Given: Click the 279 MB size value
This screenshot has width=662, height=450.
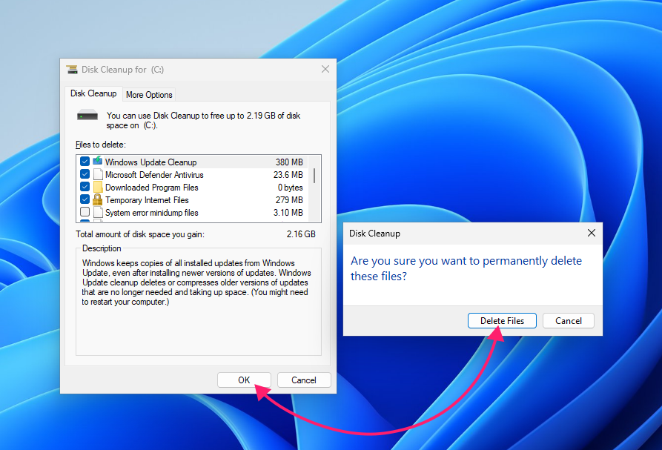Looking at the screenshot, I should pos(289,200).
